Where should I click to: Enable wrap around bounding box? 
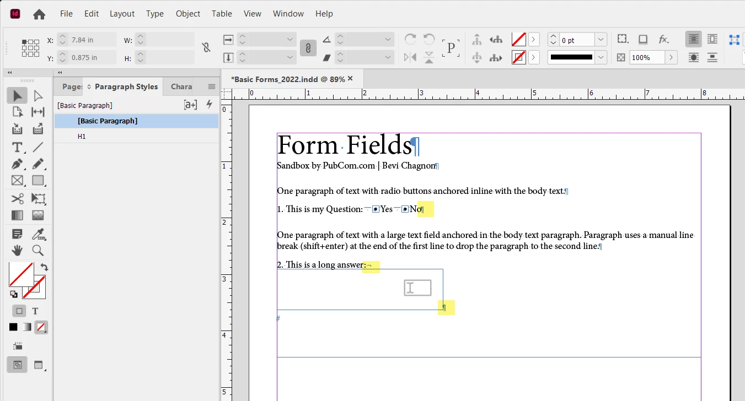pos(712,39)
